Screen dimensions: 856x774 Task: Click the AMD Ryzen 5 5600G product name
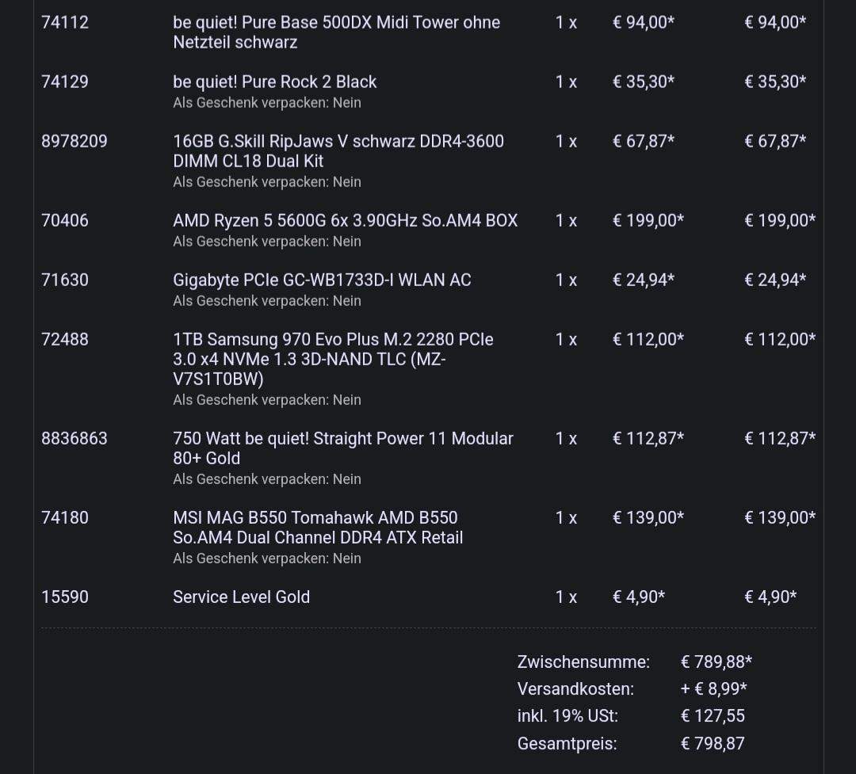coord(345,220)
